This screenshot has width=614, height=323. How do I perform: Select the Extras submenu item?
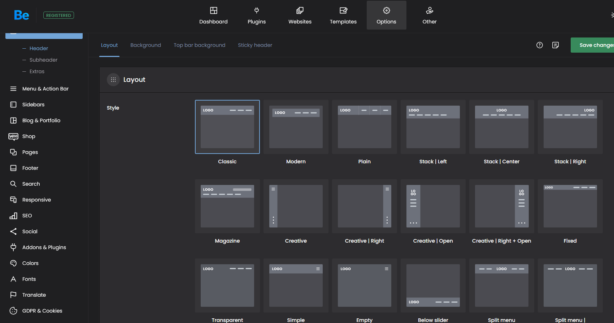(x=37, y=71)
